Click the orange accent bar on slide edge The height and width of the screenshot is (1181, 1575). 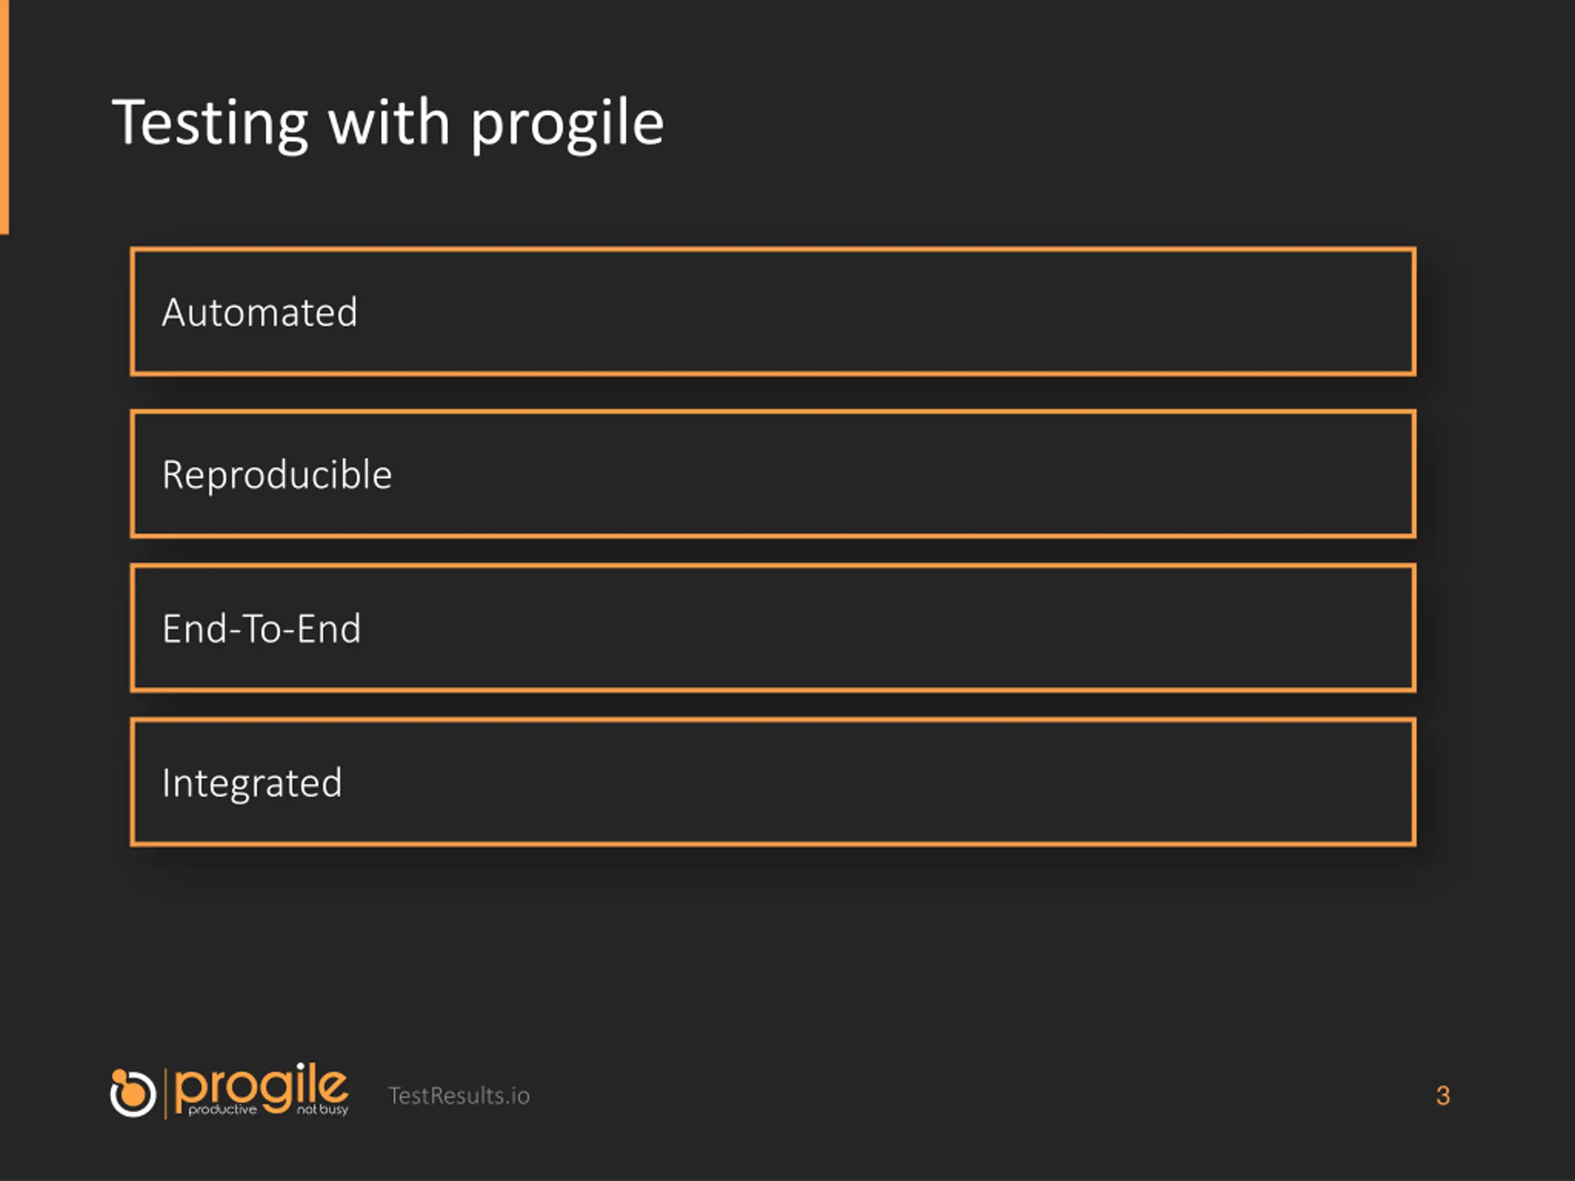[4, 117]
